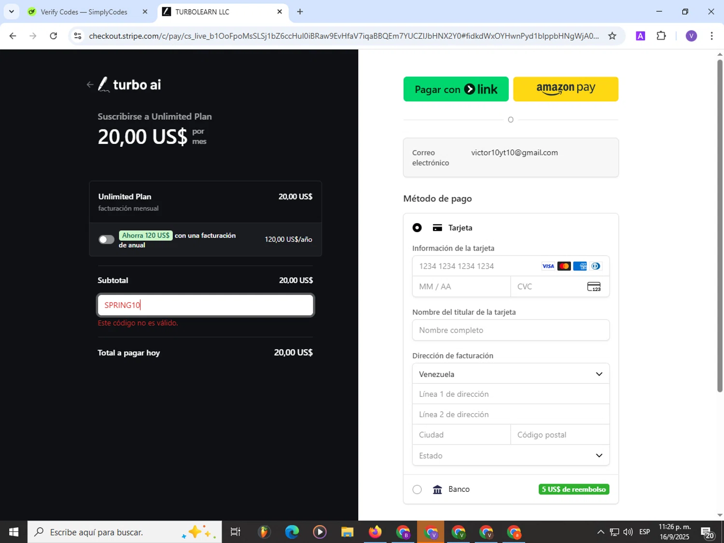The image size is (724, 543).
Task: Click the page vertical scrollbar
Action: [720, 225]
